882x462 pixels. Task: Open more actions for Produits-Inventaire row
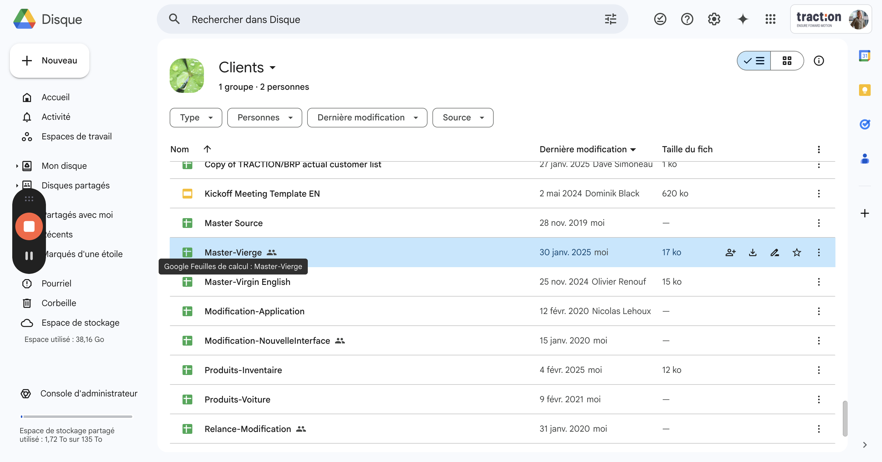pos(819,370)
